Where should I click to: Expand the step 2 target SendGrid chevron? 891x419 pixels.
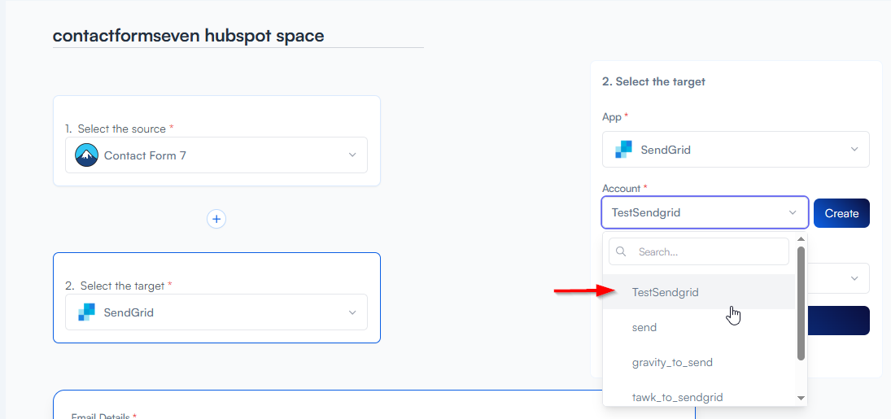click(x=352, y=312)
